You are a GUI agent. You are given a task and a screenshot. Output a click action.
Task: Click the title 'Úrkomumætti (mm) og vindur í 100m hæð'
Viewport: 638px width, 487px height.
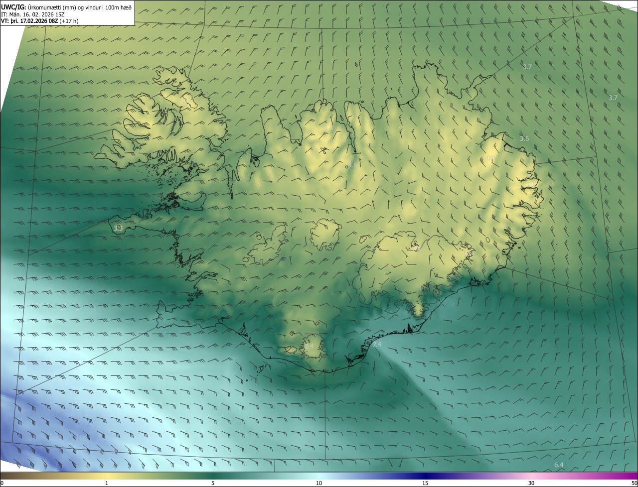(79, 6)
